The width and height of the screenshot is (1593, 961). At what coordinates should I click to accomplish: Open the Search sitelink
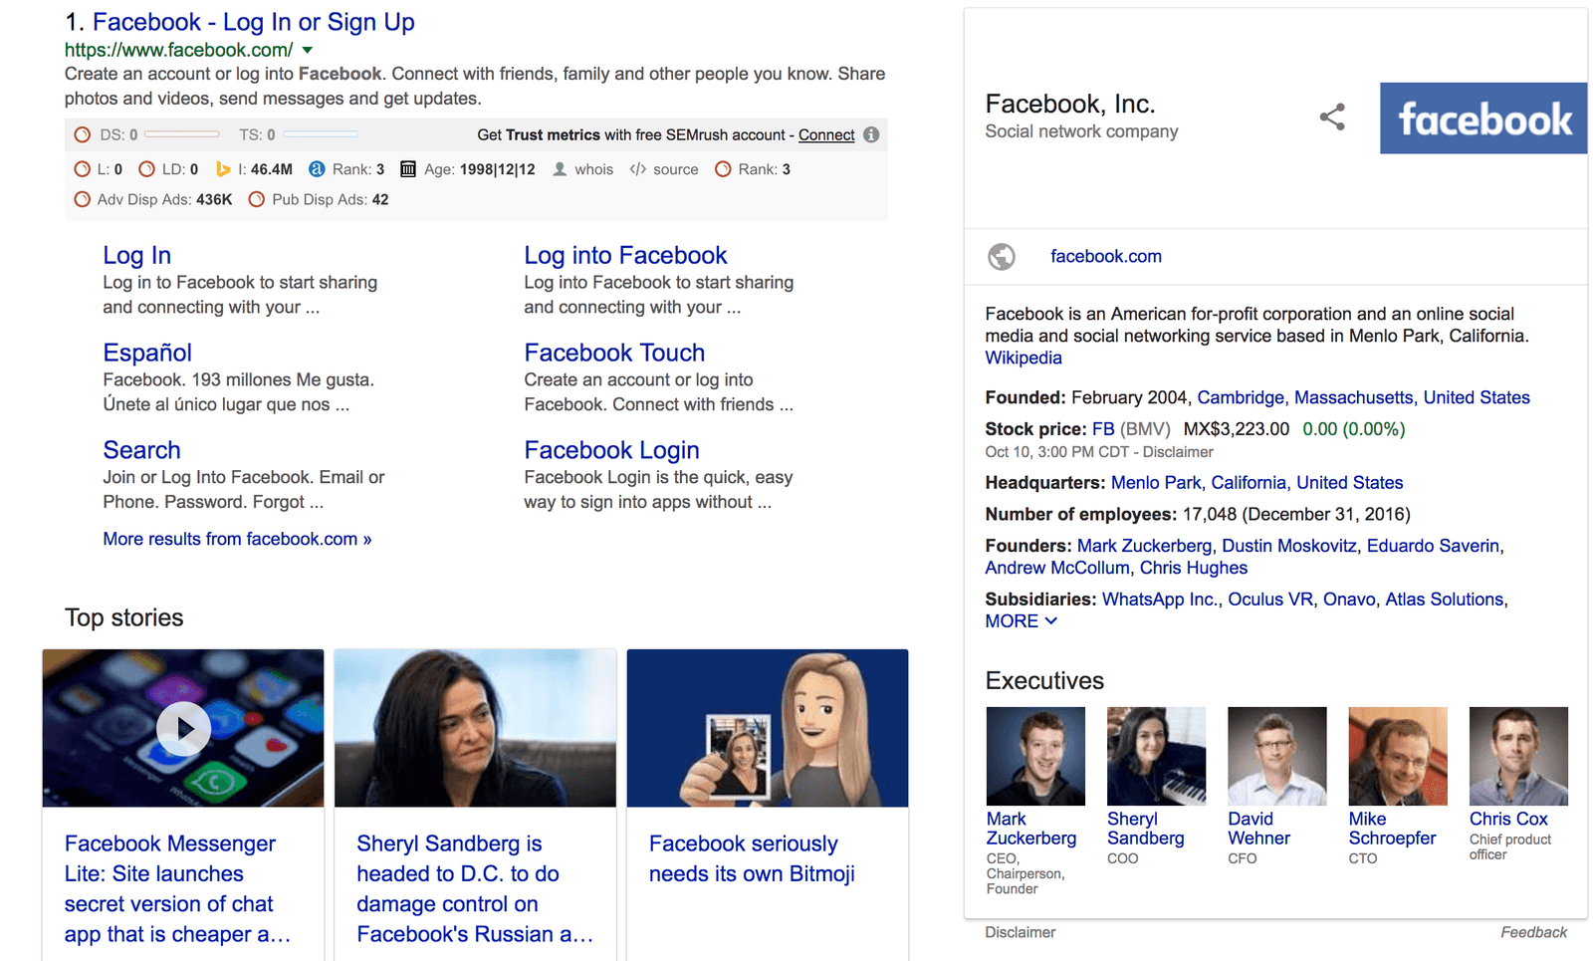[141, 450]
